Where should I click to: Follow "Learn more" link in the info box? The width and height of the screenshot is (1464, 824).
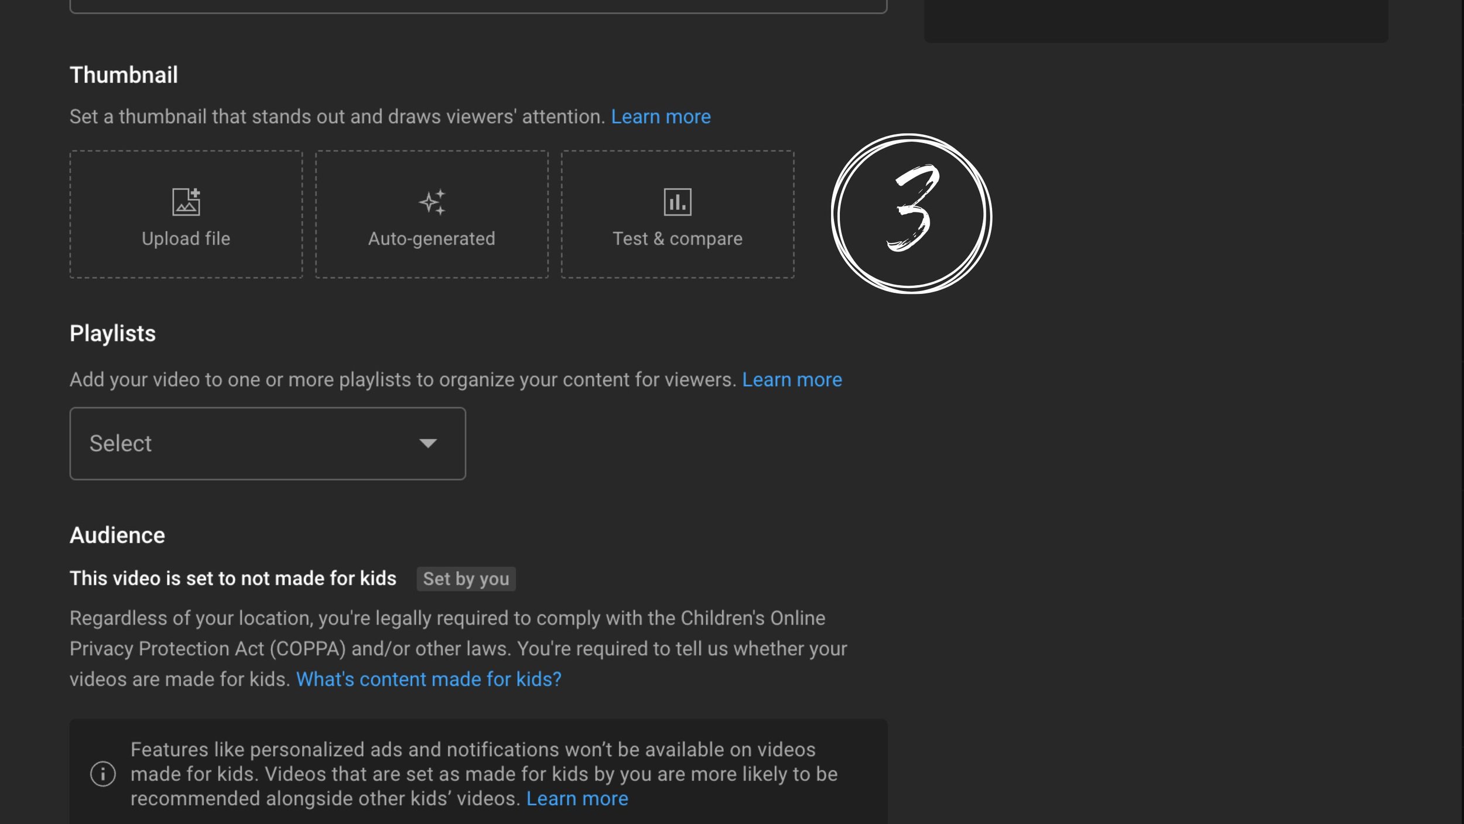[577, 799]
